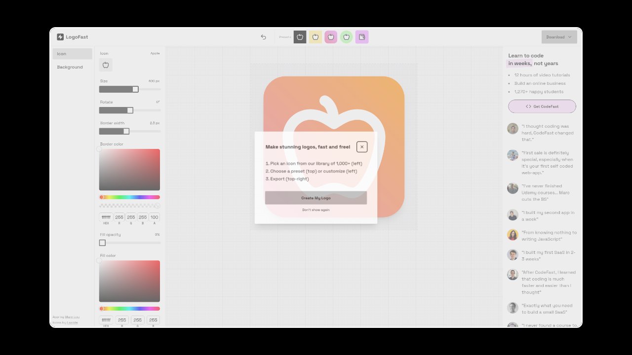Click the undo arrow in the top toolbar

tap(263, 37)
